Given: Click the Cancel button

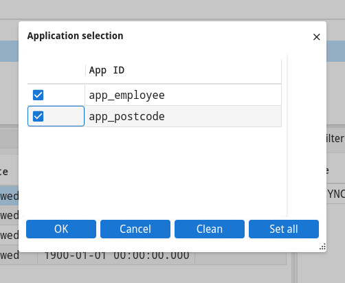Looking at the screenshot, I should click(135, 229).
